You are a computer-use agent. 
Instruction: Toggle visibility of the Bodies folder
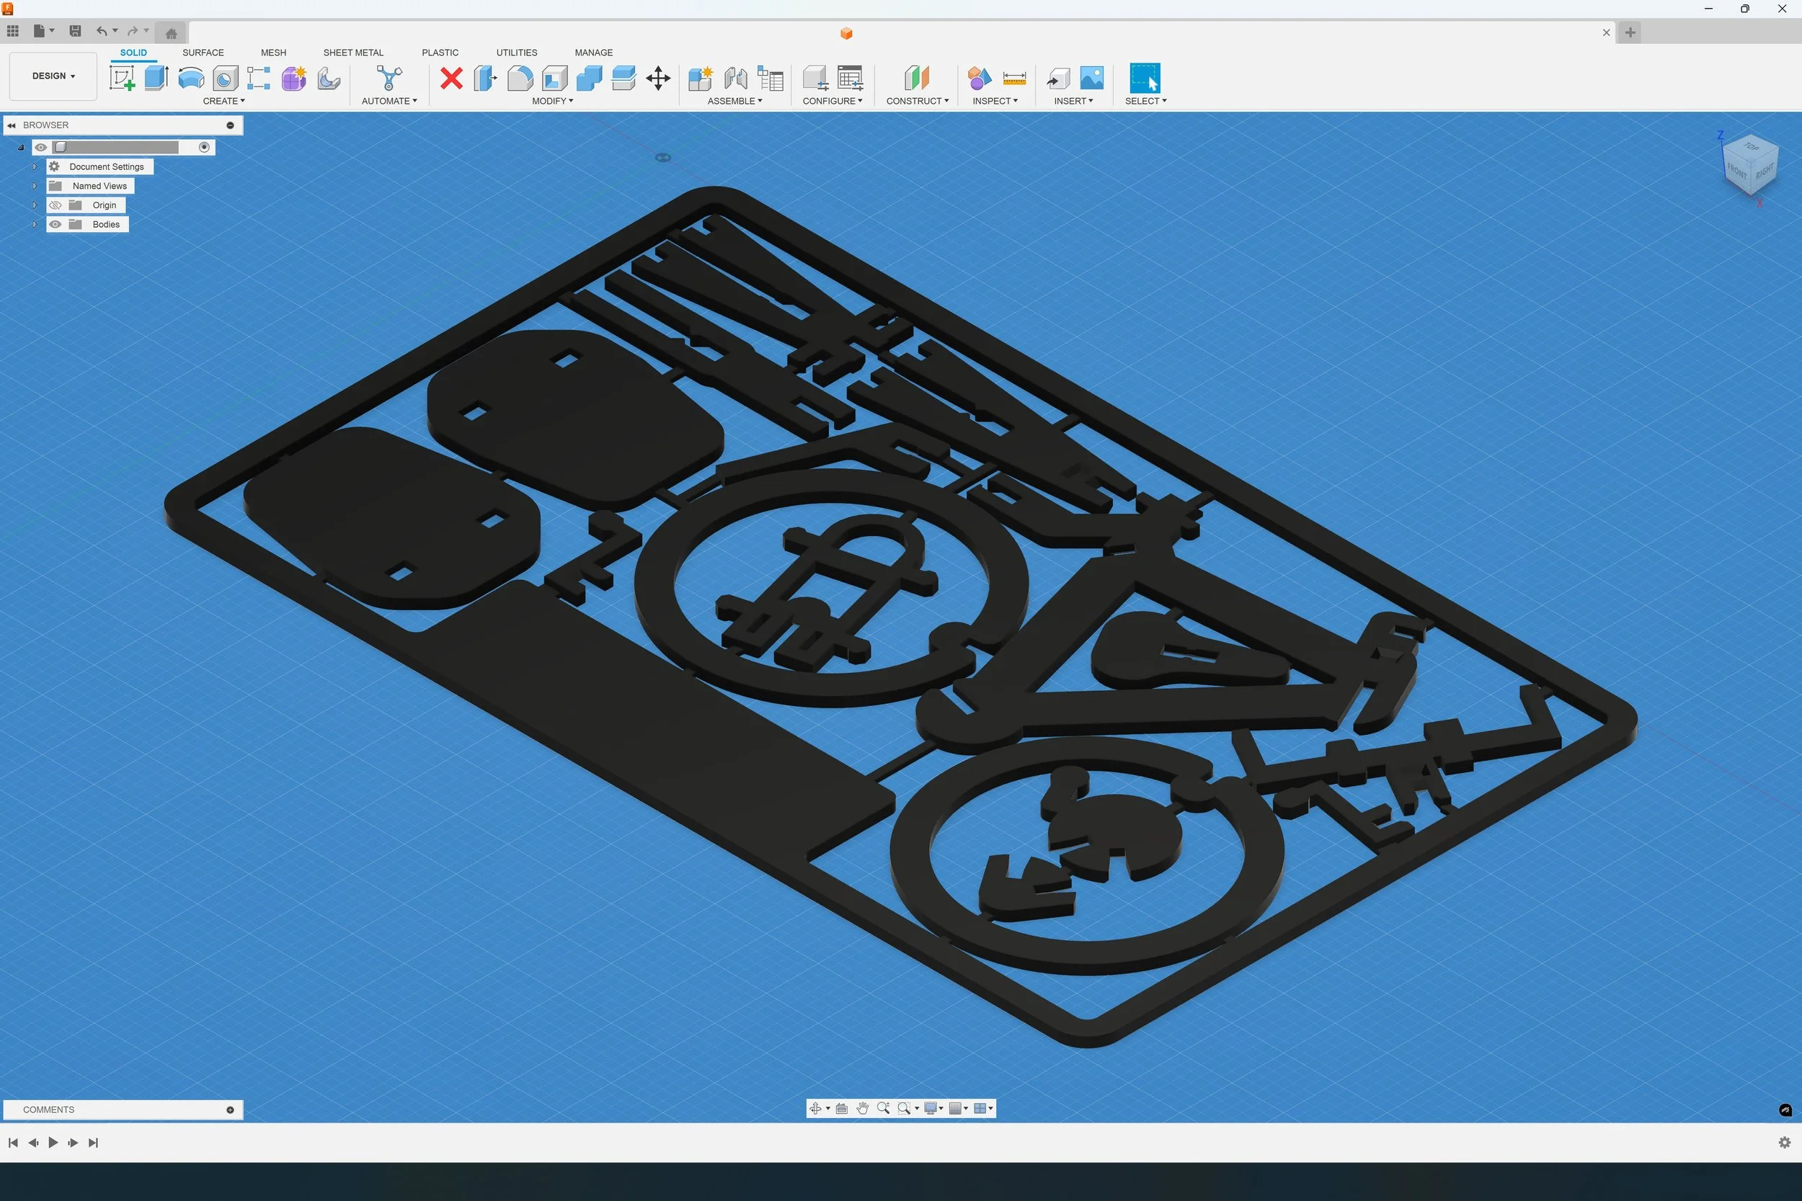click(56, 224)
